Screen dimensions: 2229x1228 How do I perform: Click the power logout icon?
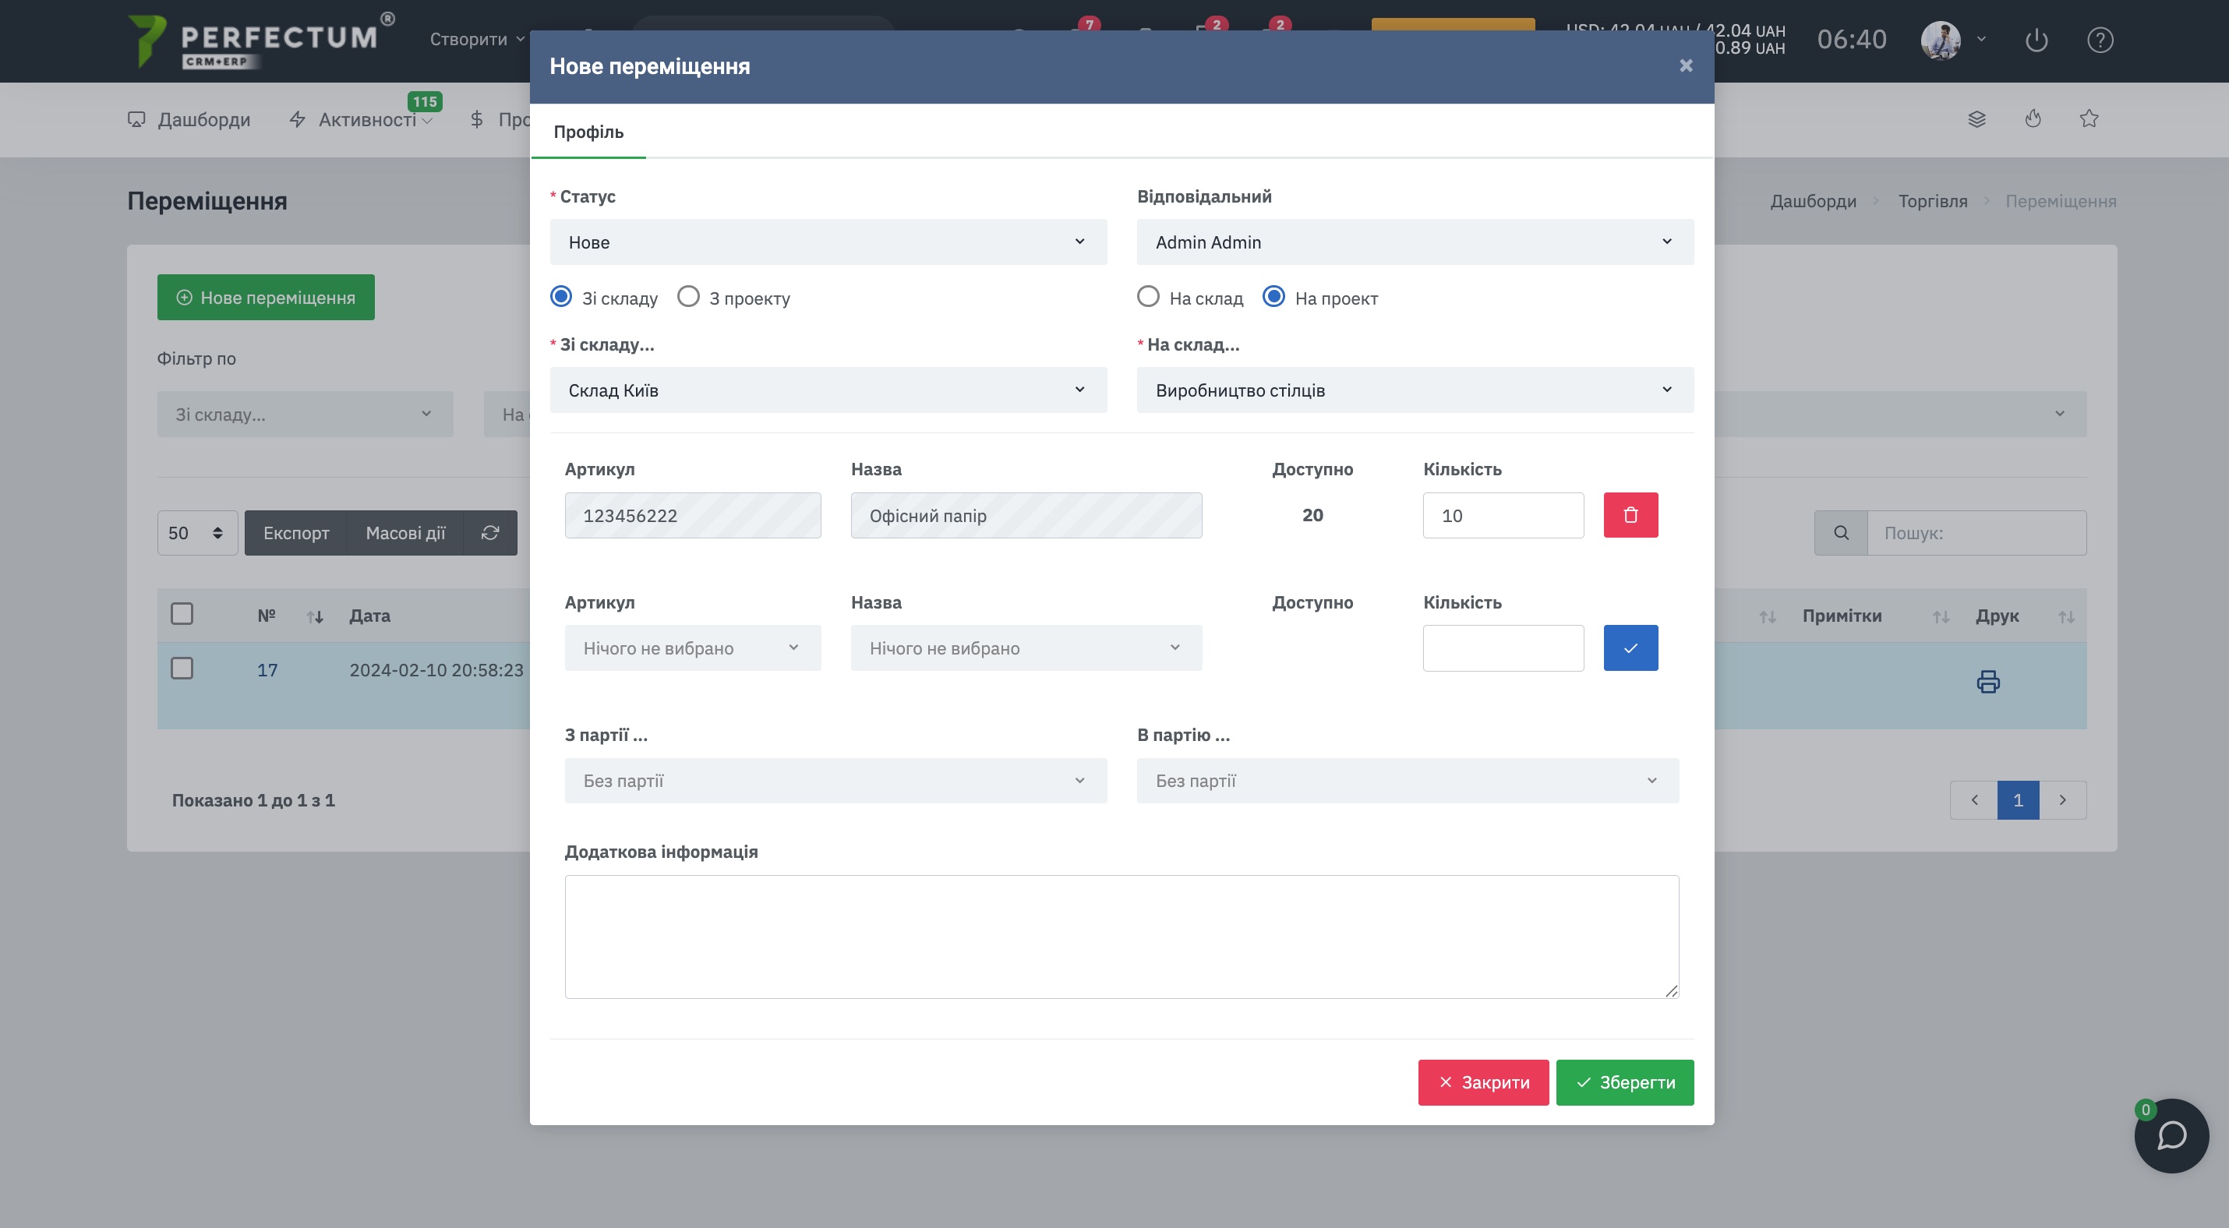click(x=2036, y=40)
